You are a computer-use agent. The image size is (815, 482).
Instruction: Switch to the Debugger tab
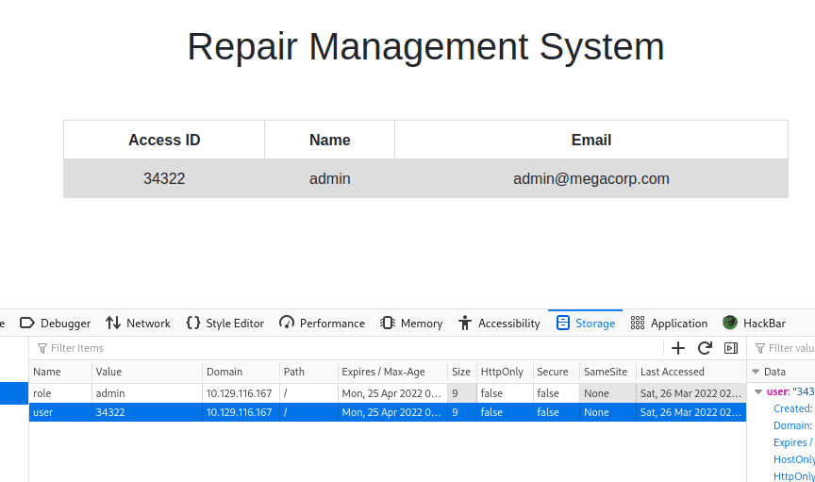pyautogui.click(x=56, y=323)
